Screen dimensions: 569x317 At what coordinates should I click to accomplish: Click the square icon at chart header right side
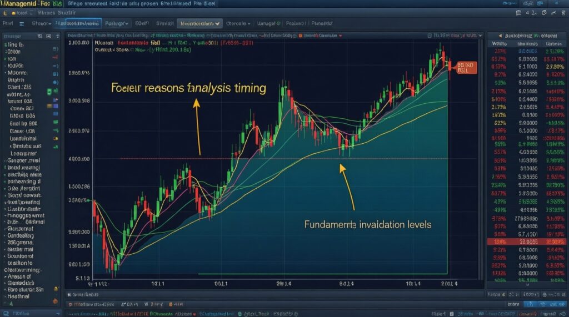(430, 36)
